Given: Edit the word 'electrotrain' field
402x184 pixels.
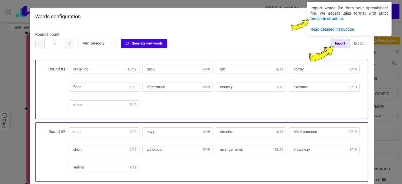Looking at the screenshot, I should pyautogui.click(x=178, y=87).
